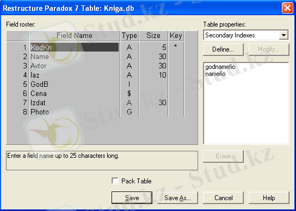Viewport: 296px width, 211px height.
Task: Select the GodB field name
Action: point(39,84)
